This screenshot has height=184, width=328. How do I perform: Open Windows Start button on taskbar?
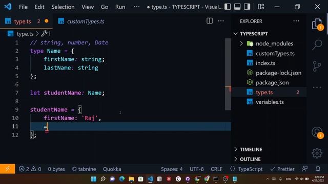pyautogui.click(x=94, y=179)
